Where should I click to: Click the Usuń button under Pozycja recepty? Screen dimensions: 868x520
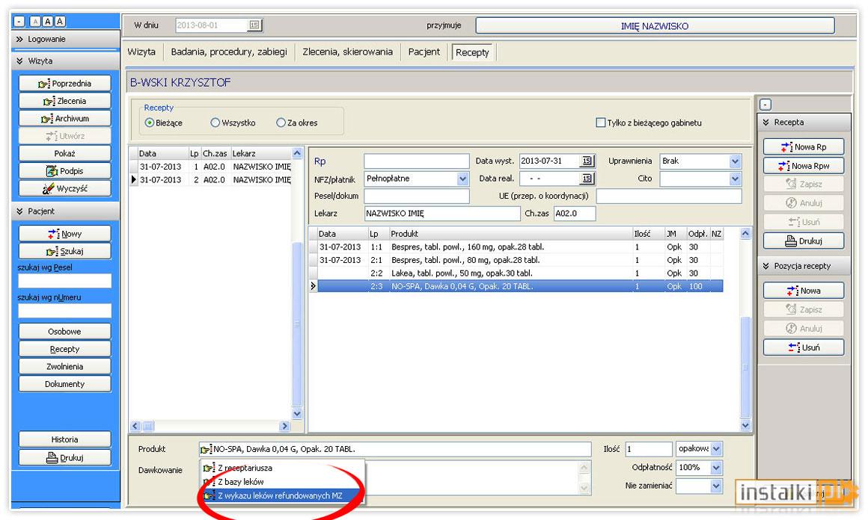click(804, 347)
